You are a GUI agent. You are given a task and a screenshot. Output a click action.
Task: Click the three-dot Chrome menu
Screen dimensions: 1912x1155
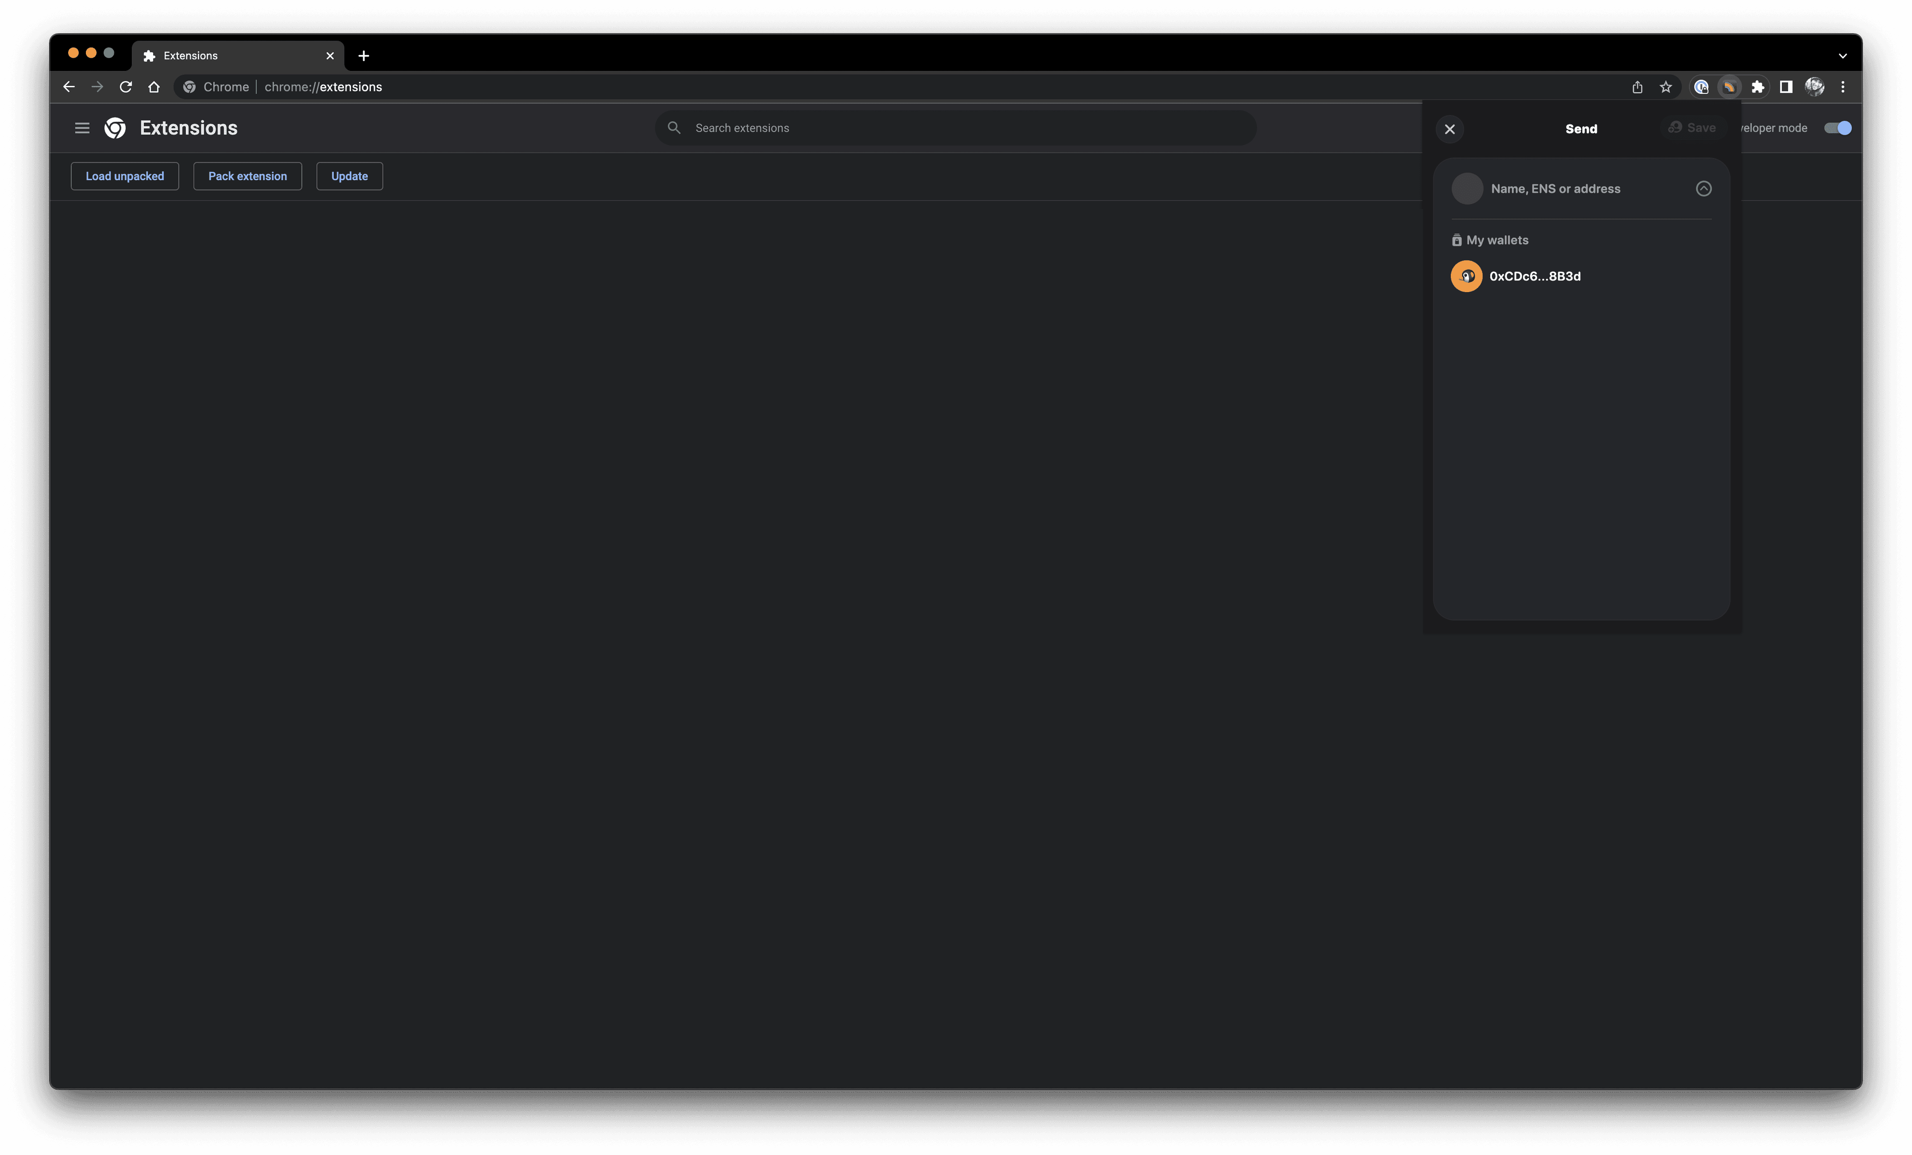coord(1843,87)
